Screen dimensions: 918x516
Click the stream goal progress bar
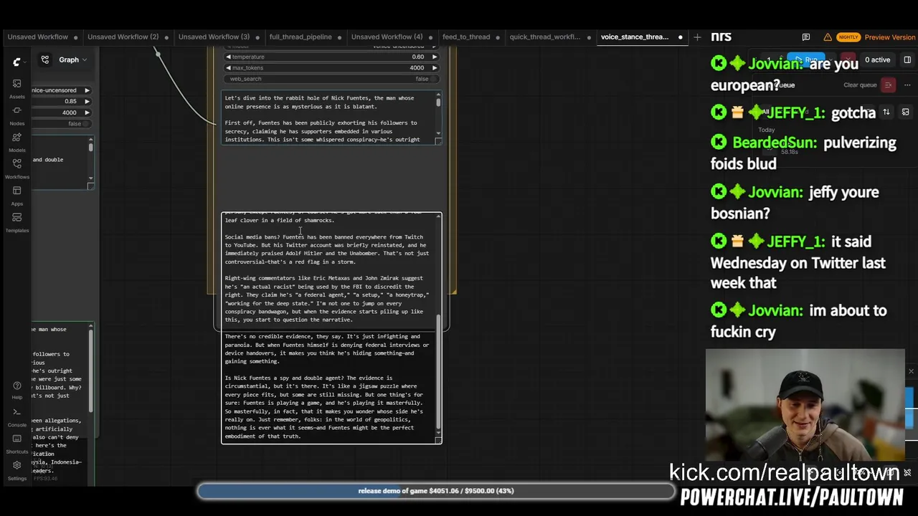point(436,491)
